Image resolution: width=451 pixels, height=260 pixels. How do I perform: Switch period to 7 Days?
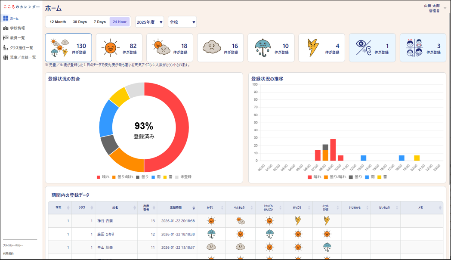[100, 22]
